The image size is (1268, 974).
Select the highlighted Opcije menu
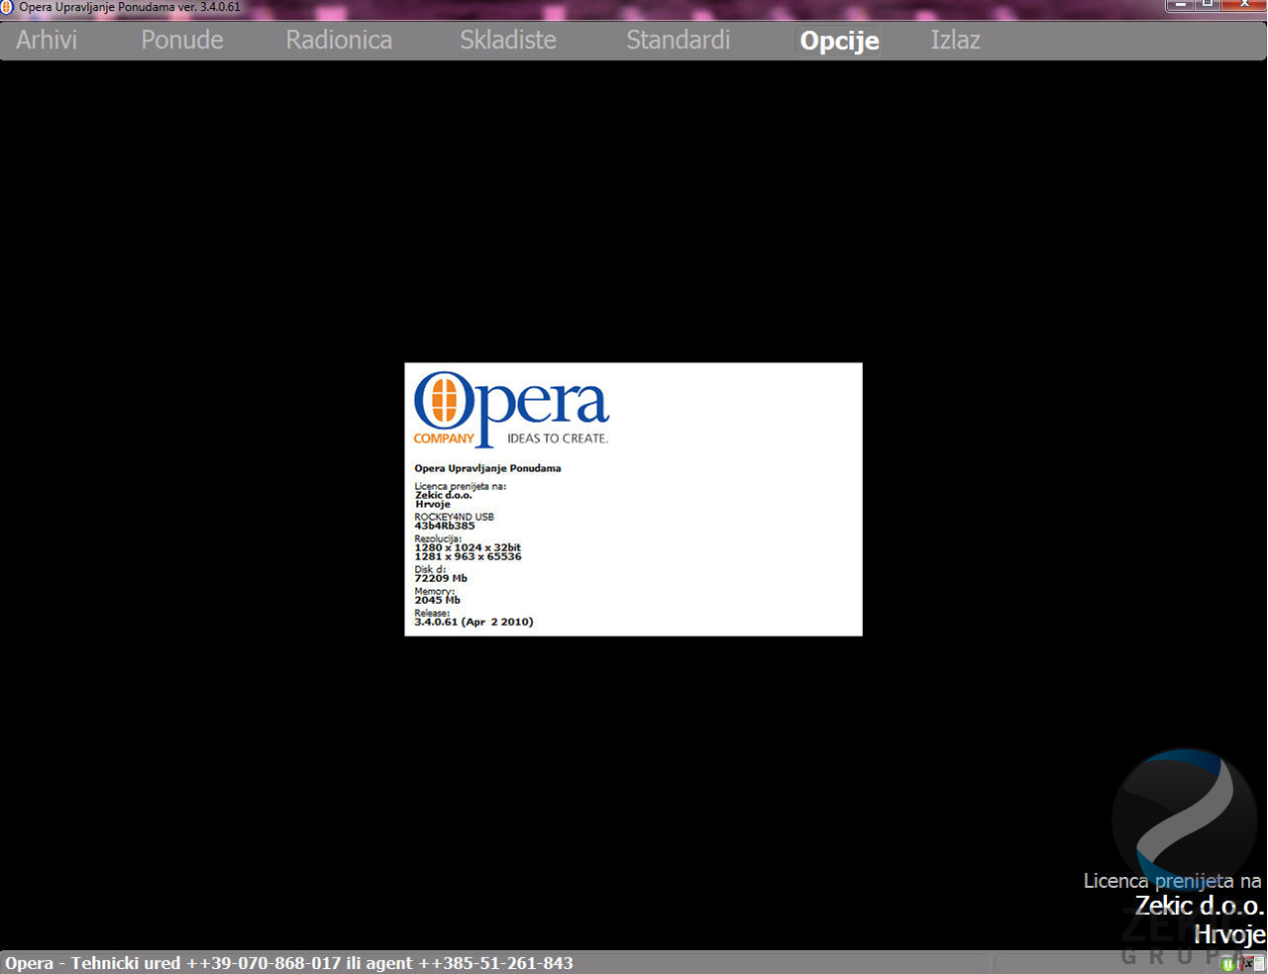point(839,41)
